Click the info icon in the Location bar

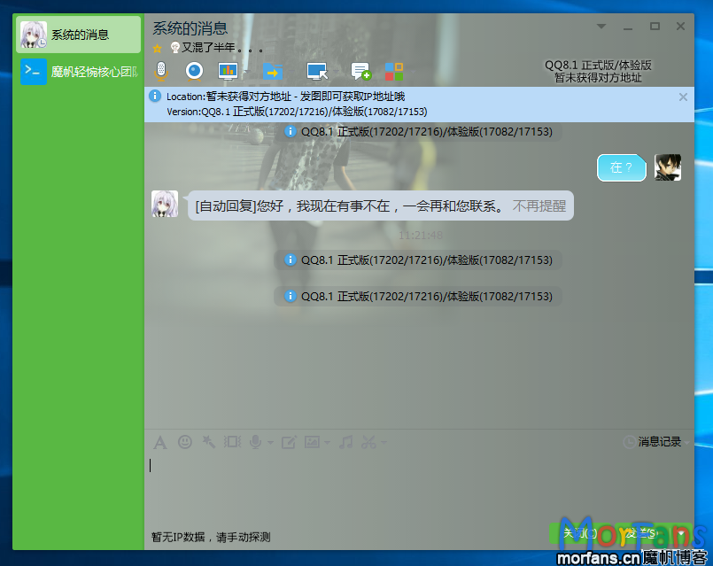(155, 96)
